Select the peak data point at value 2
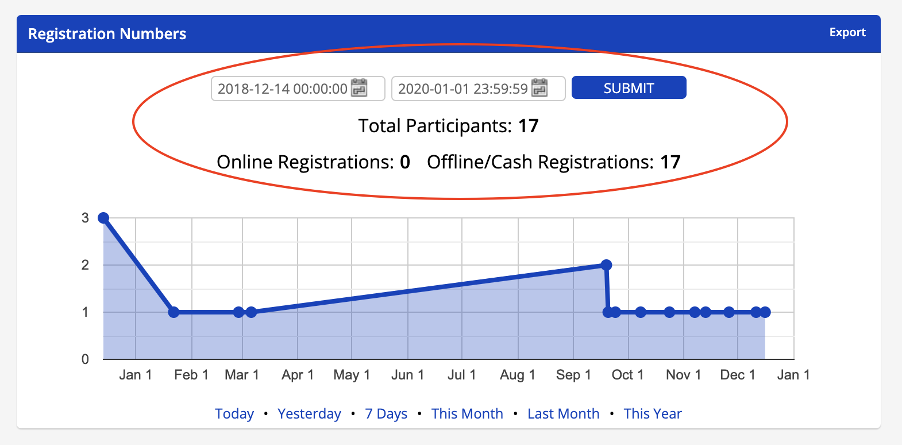This screenshot has width=902, height=445. [x=606, y=265]
